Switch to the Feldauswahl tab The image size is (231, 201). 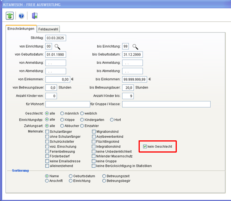click(x=48, y=29)
